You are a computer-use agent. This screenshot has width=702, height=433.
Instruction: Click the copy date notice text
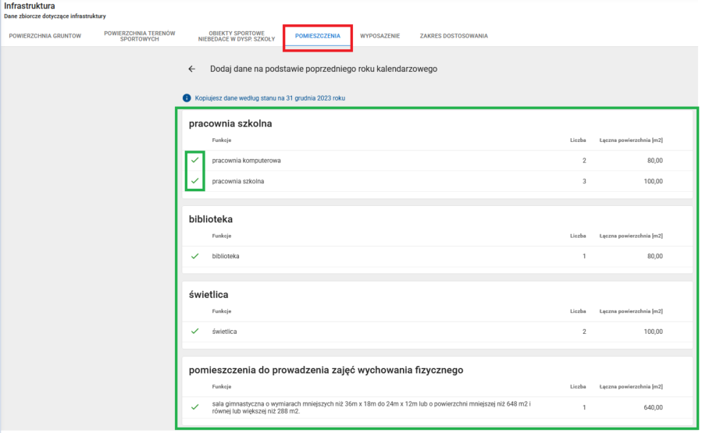tap(269, 98)
